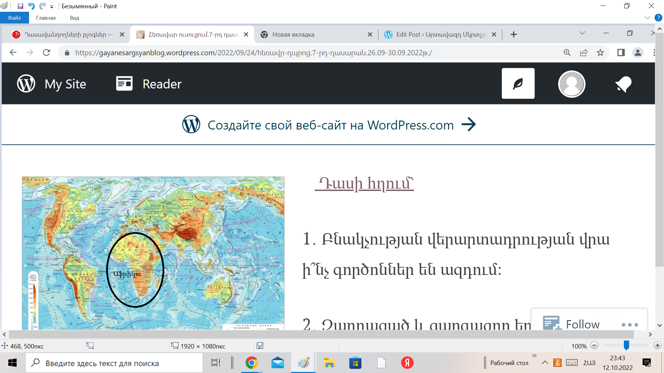Click the Save icon in Paint title bar
This screenshot has height=373, width=664.
(x=20, y=6)
